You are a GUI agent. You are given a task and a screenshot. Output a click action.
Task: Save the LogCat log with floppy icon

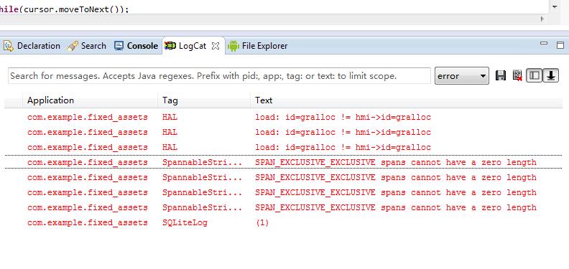point(501,75)
